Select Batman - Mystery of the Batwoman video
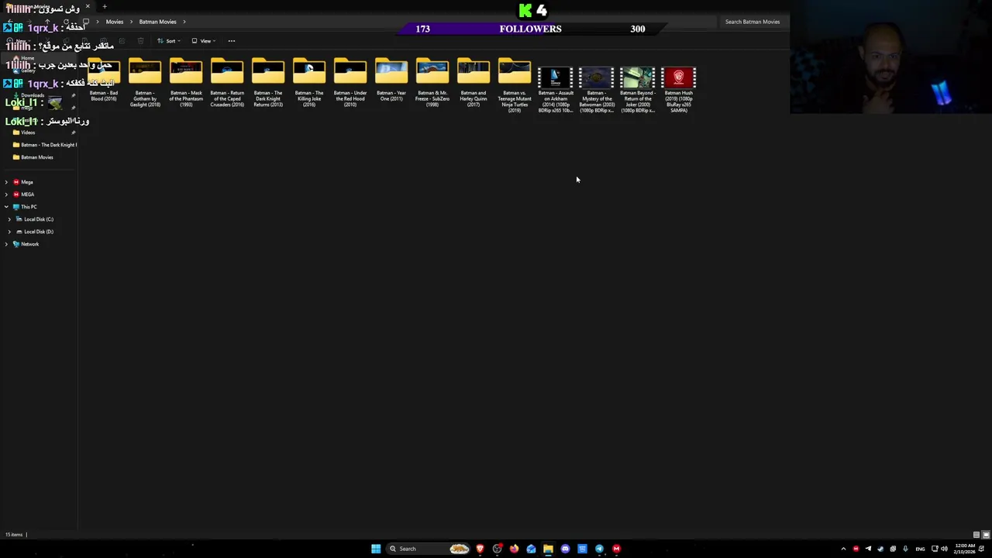 pos(597,90)
